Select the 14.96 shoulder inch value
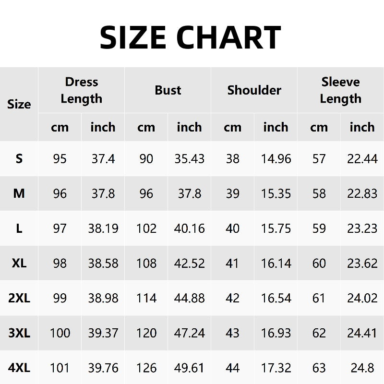Viewport: 384px width, 384px height. pyautogui.click(x=276, y=158)
